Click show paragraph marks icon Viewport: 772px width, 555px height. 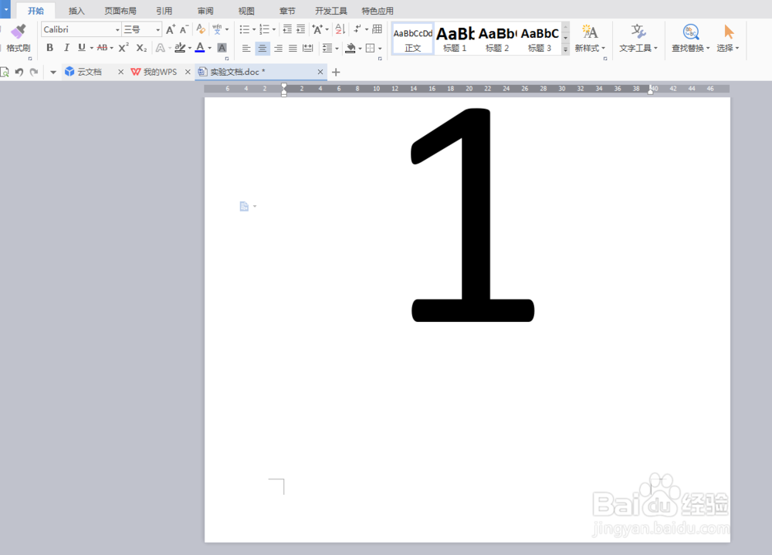tap(358, 29)
